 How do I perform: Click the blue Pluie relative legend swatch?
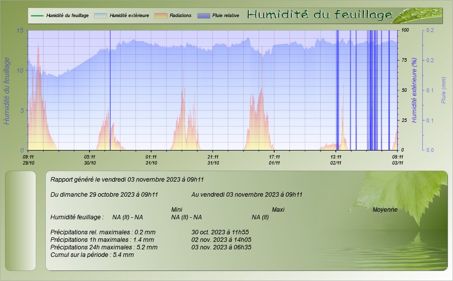coord(204,16)
